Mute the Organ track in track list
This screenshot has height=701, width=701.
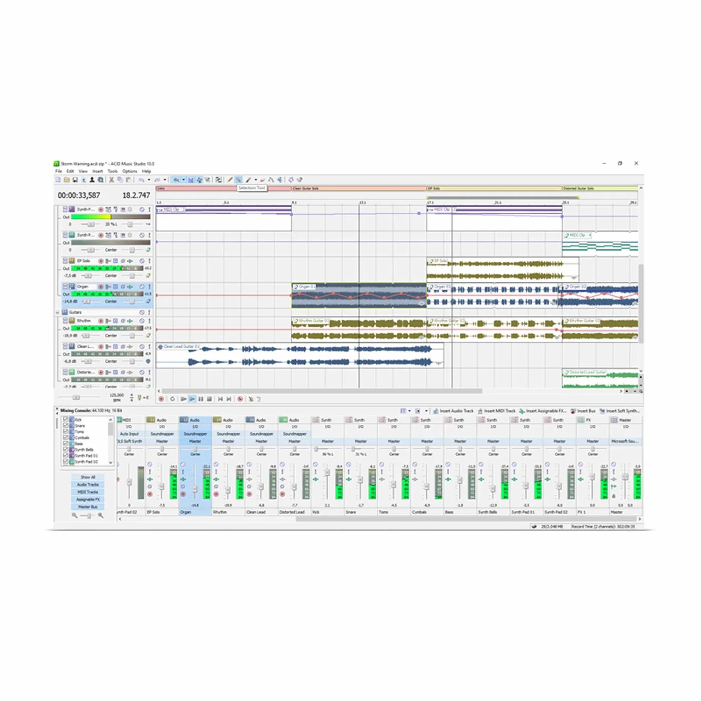click(142, 287)
